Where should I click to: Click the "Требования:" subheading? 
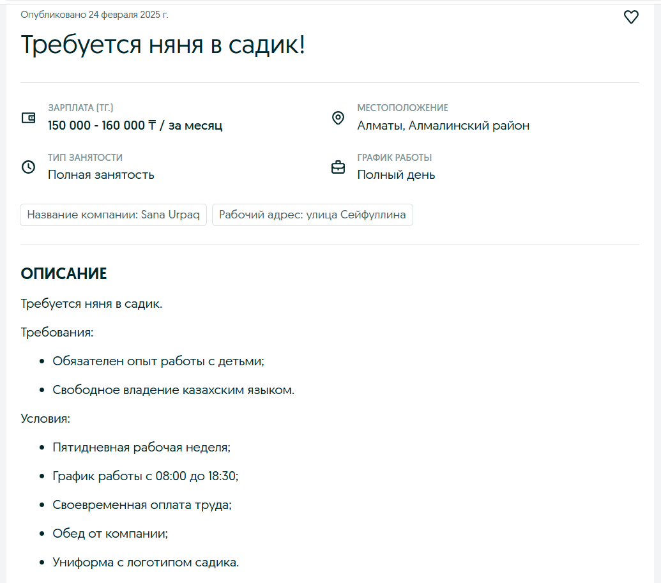[x=57, y=333]
